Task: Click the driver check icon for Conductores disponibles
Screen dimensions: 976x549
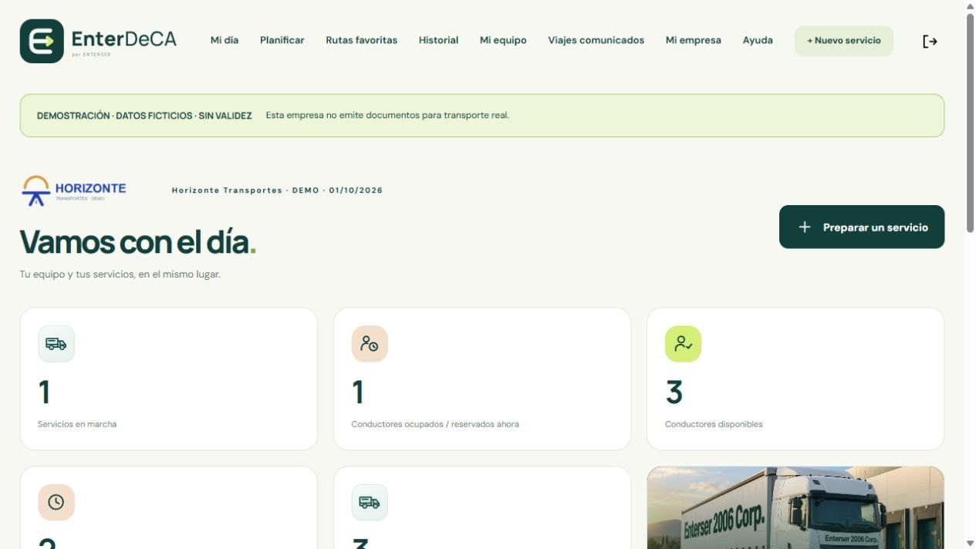Action: pos(683,344)
